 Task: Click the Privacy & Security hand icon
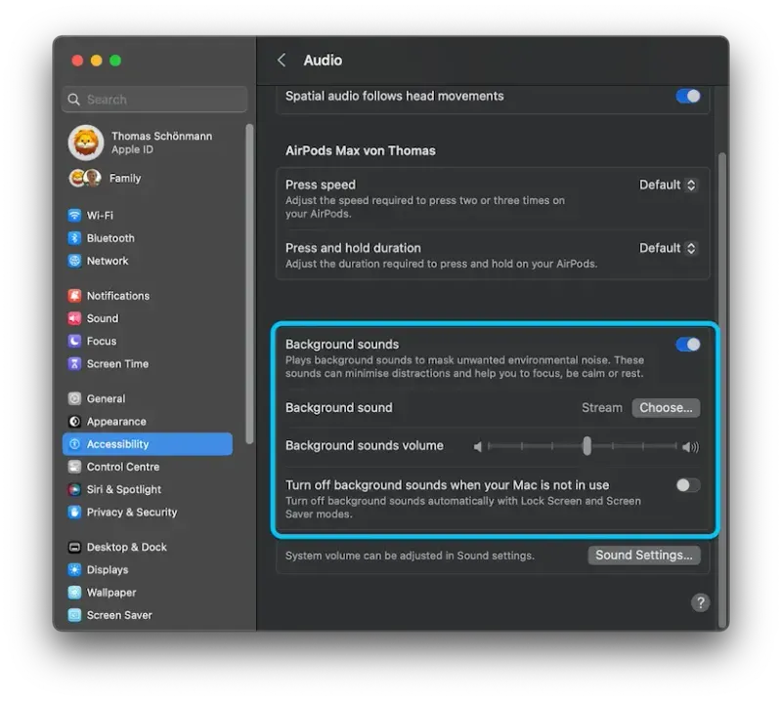coord(74,513)
